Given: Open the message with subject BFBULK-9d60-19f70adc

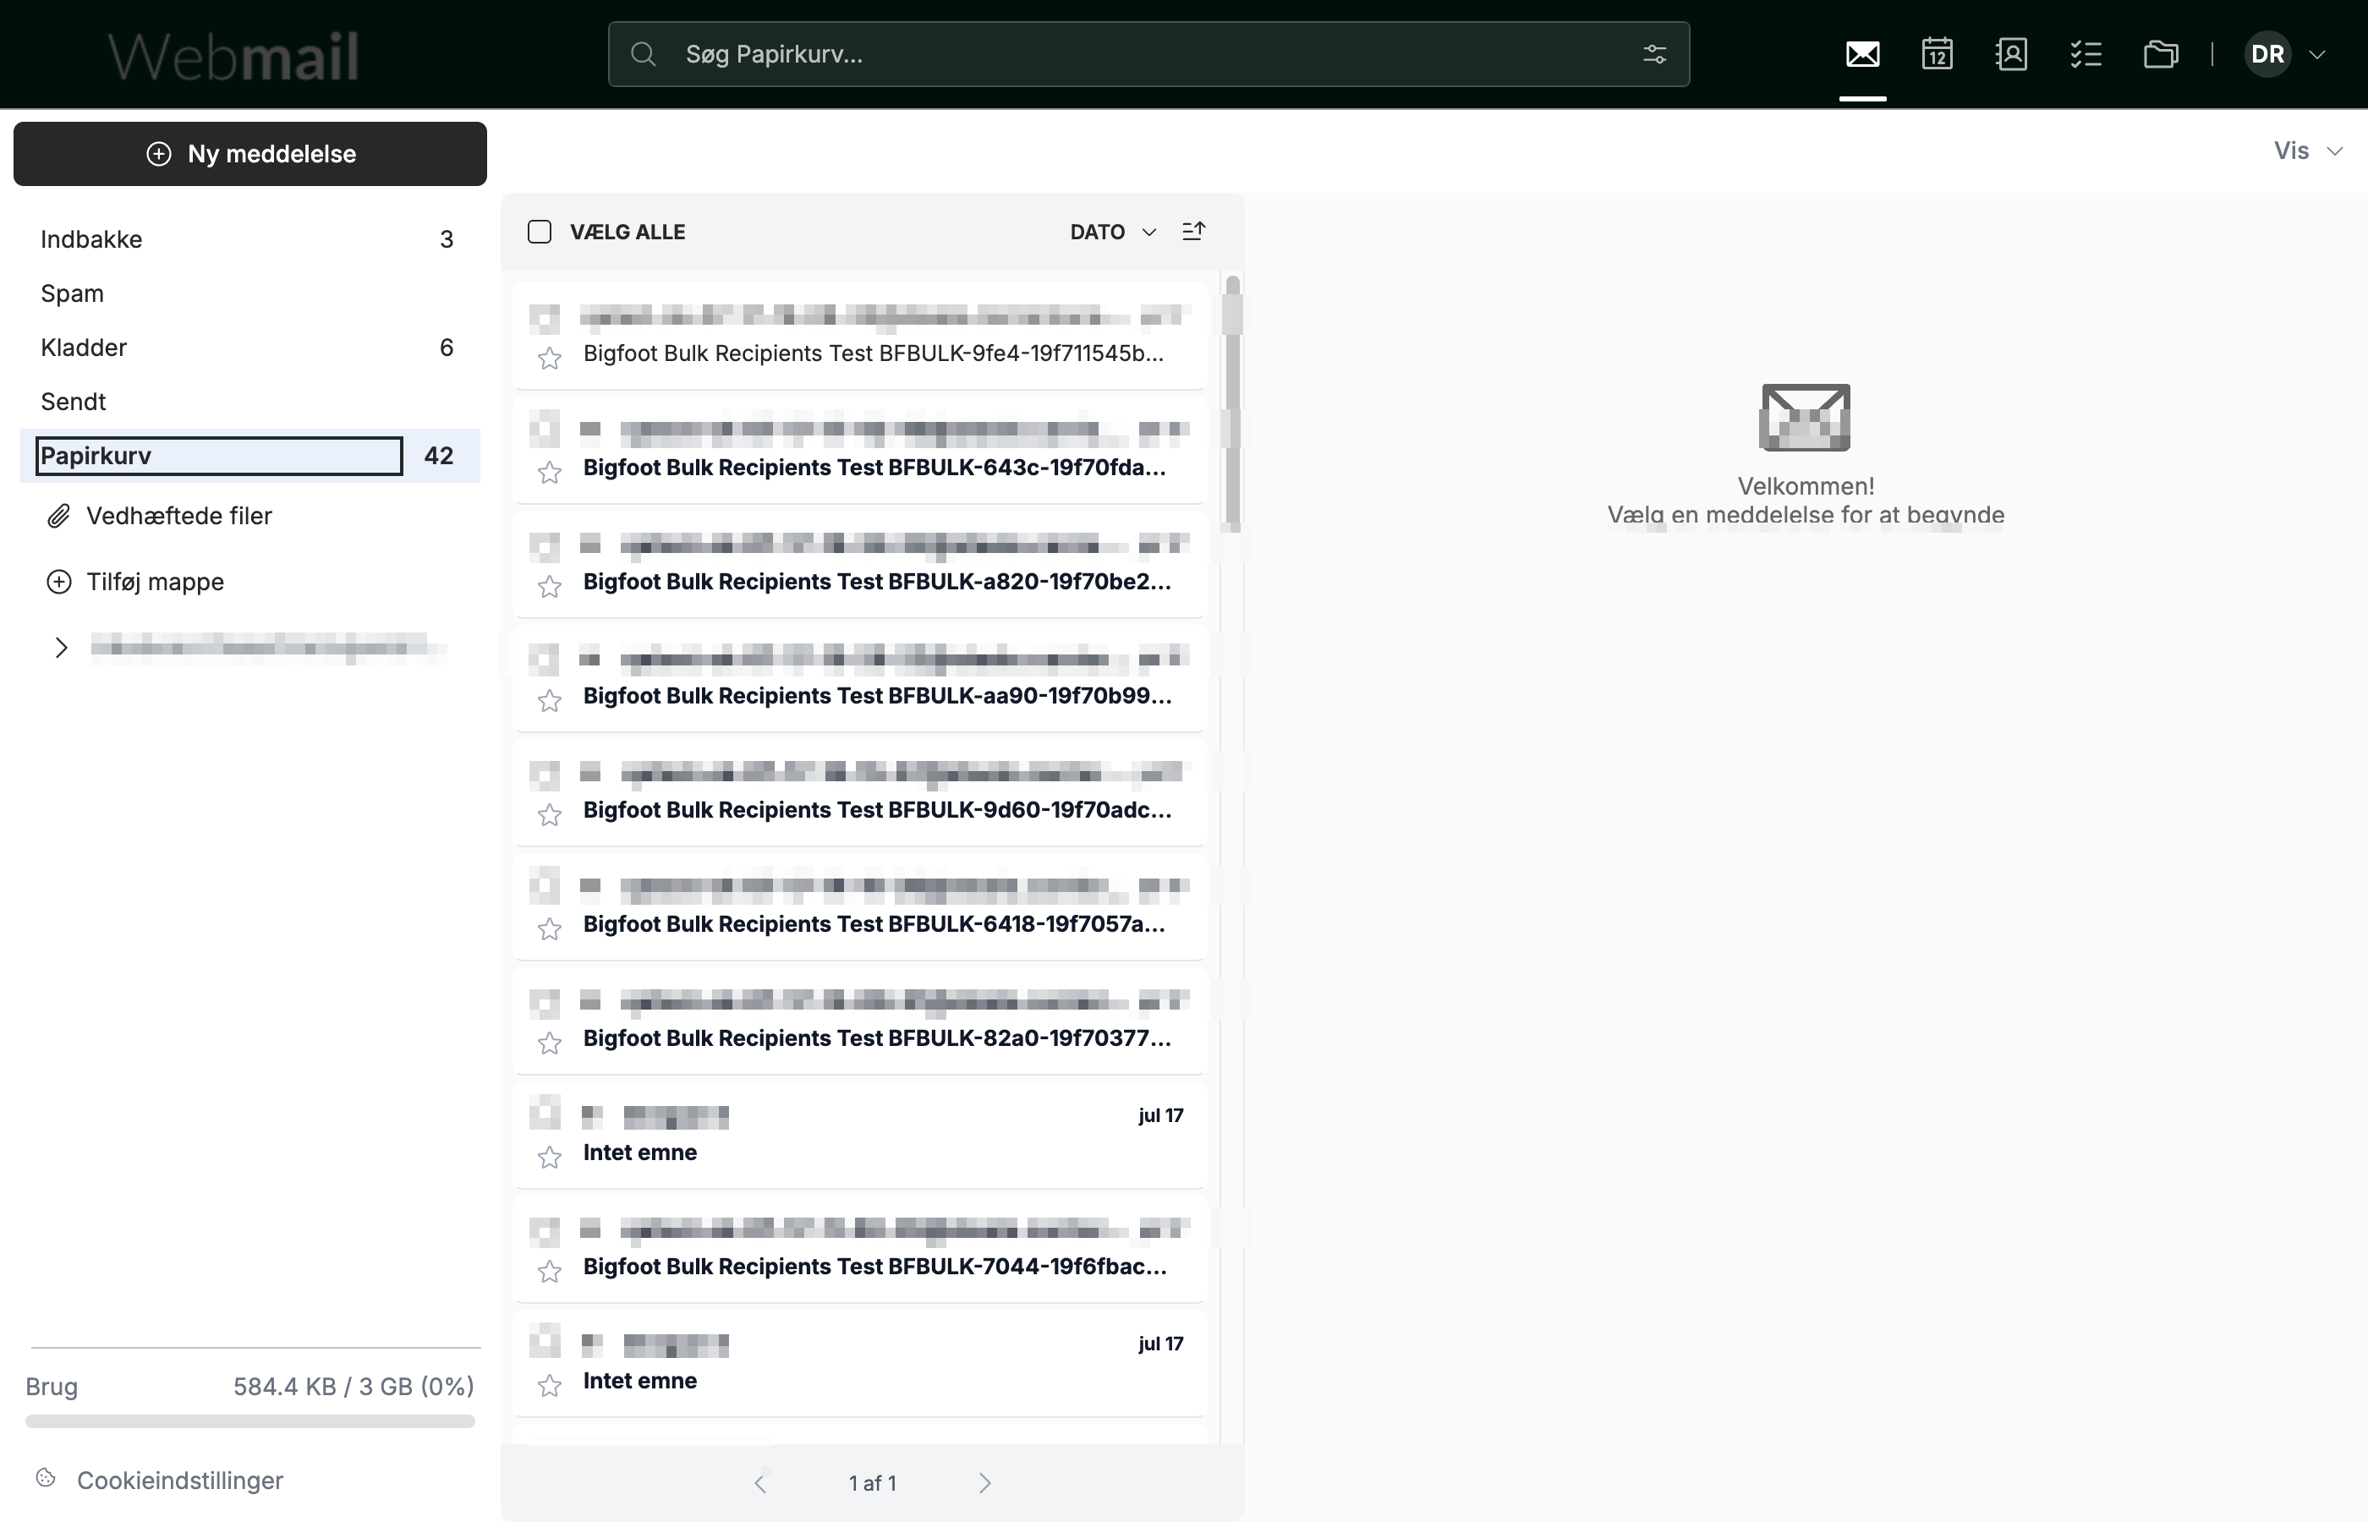Looking at the screenshot, I should pos(860,792).
